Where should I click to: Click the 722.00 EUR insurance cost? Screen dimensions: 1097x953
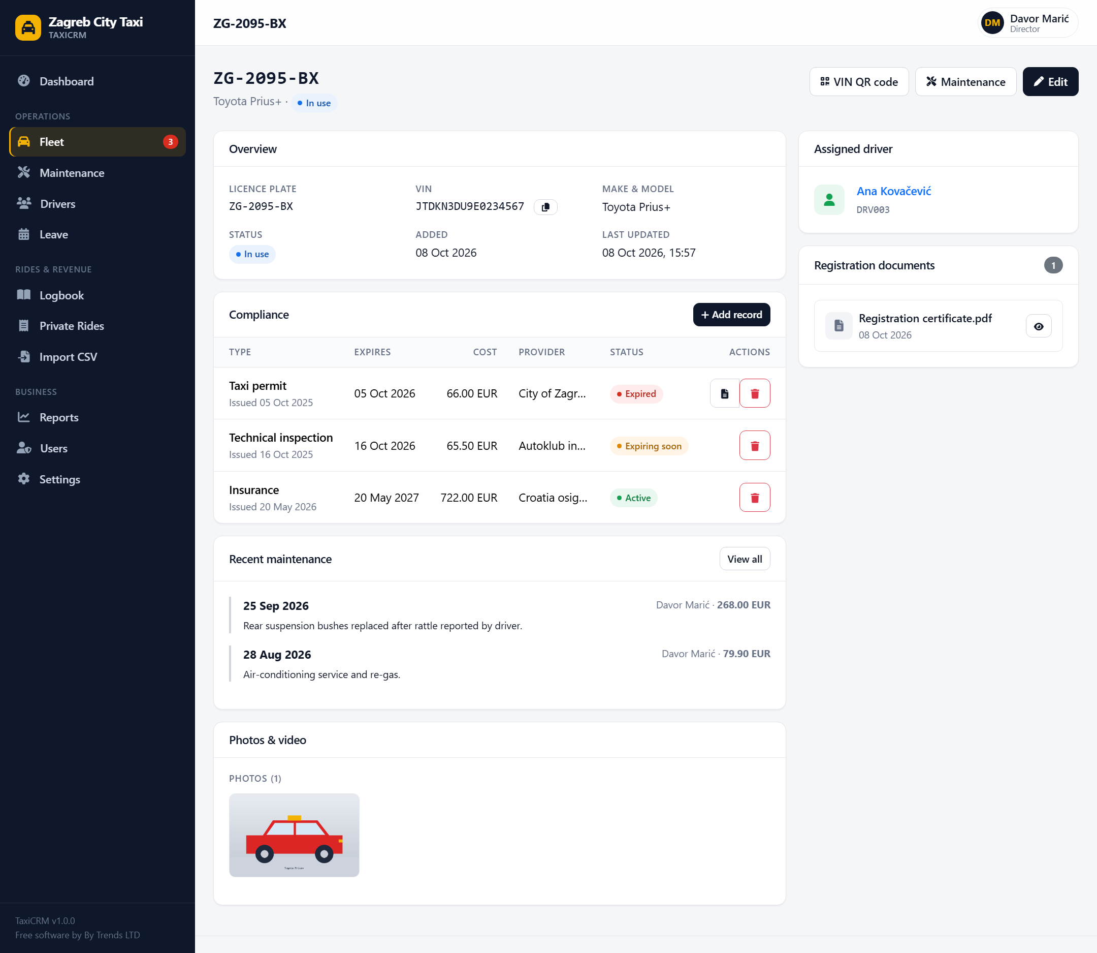point(469,498)
